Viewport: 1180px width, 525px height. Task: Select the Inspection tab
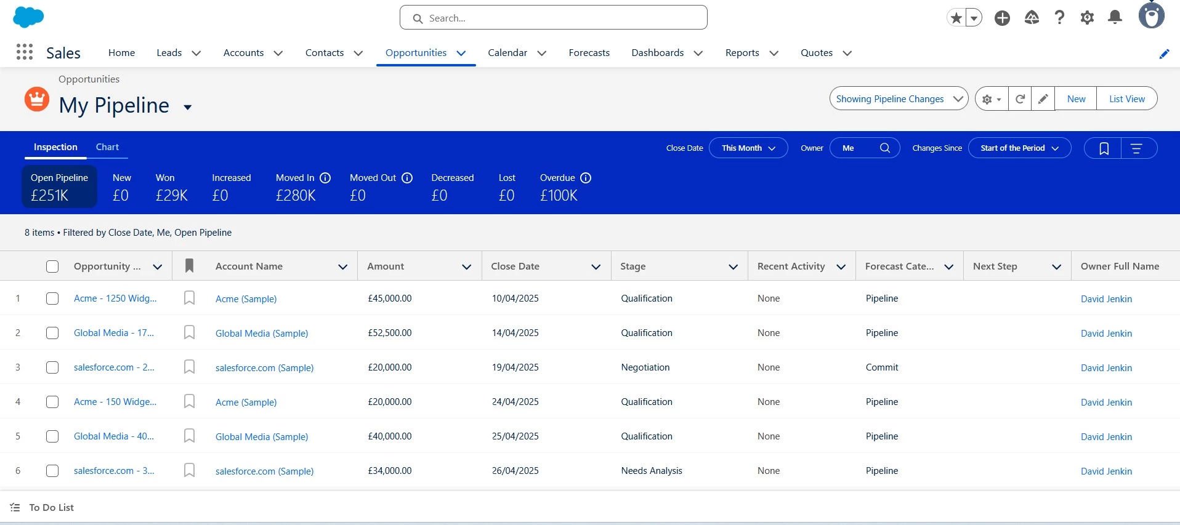point(55,147)
